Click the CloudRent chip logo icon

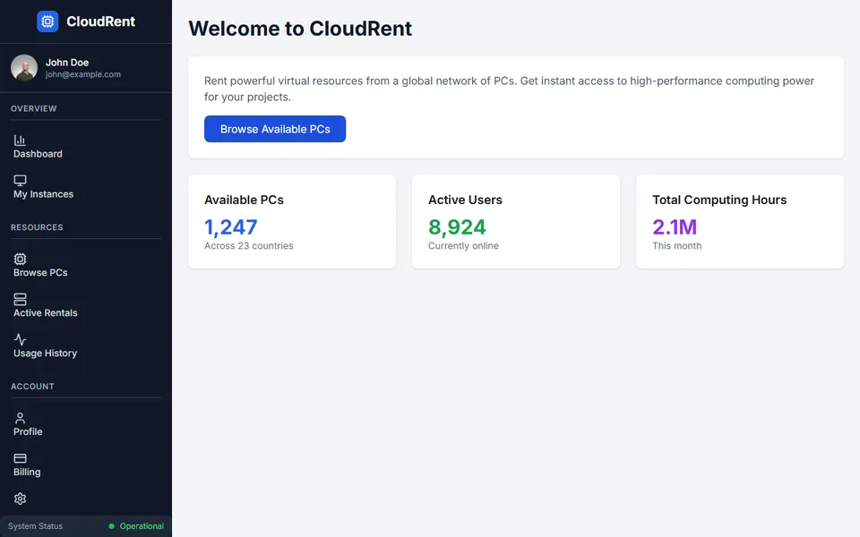(x=47, y=21)
